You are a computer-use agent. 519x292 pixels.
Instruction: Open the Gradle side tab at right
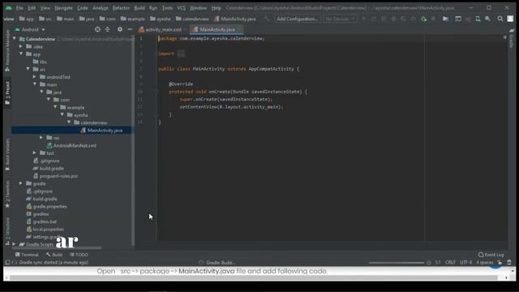coord(512,39)
